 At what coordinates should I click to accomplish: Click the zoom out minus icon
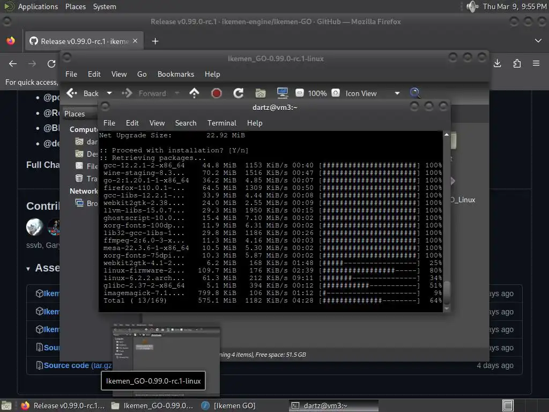[299, 93]
